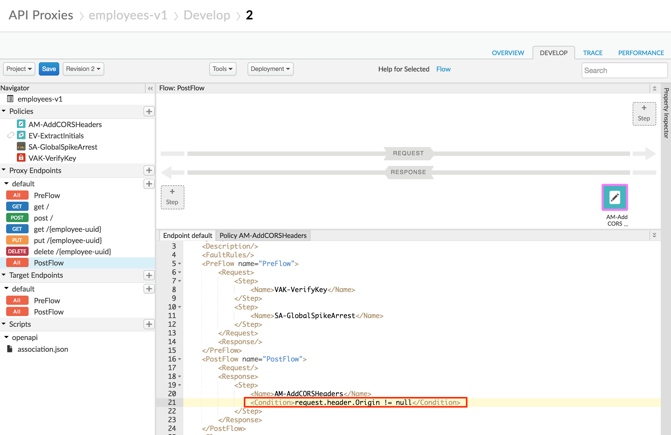Select the GET badge for get /

pyautogui.click(x=17, y=206)
